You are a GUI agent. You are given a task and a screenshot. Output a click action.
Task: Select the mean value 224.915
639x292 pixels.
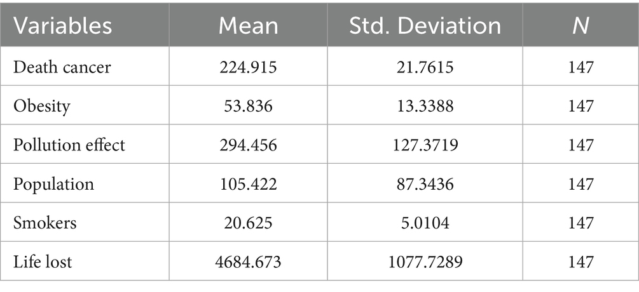pyautogui.click(x=248, y=67)
